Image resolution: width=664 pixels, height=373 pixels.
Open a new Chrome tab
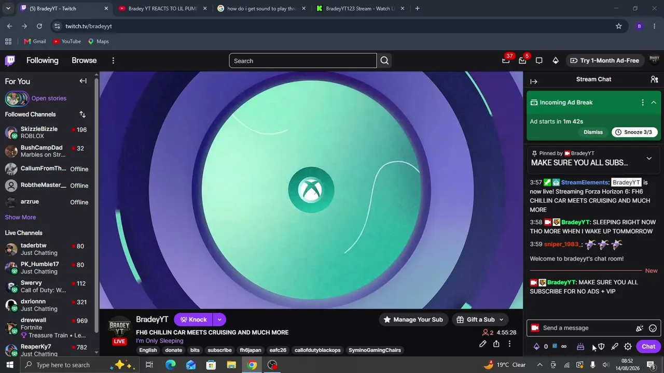(x=417, y=8)
